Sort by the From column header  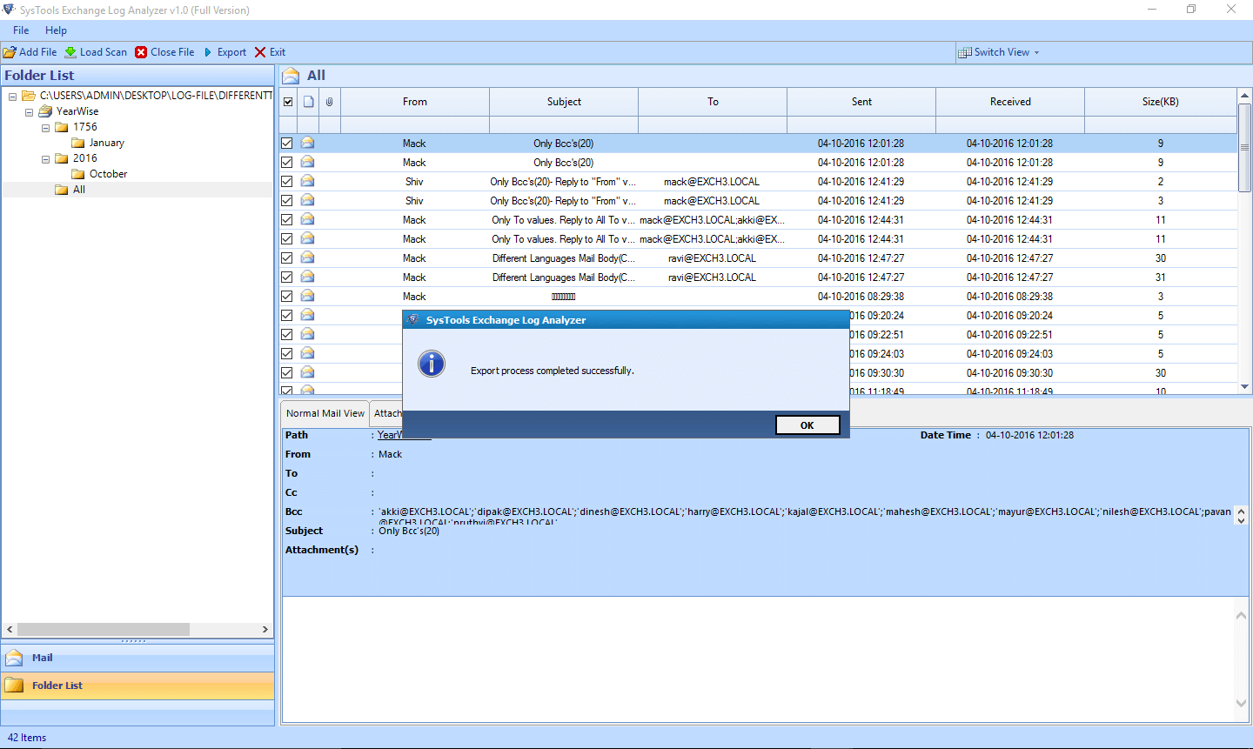[415, 102]
